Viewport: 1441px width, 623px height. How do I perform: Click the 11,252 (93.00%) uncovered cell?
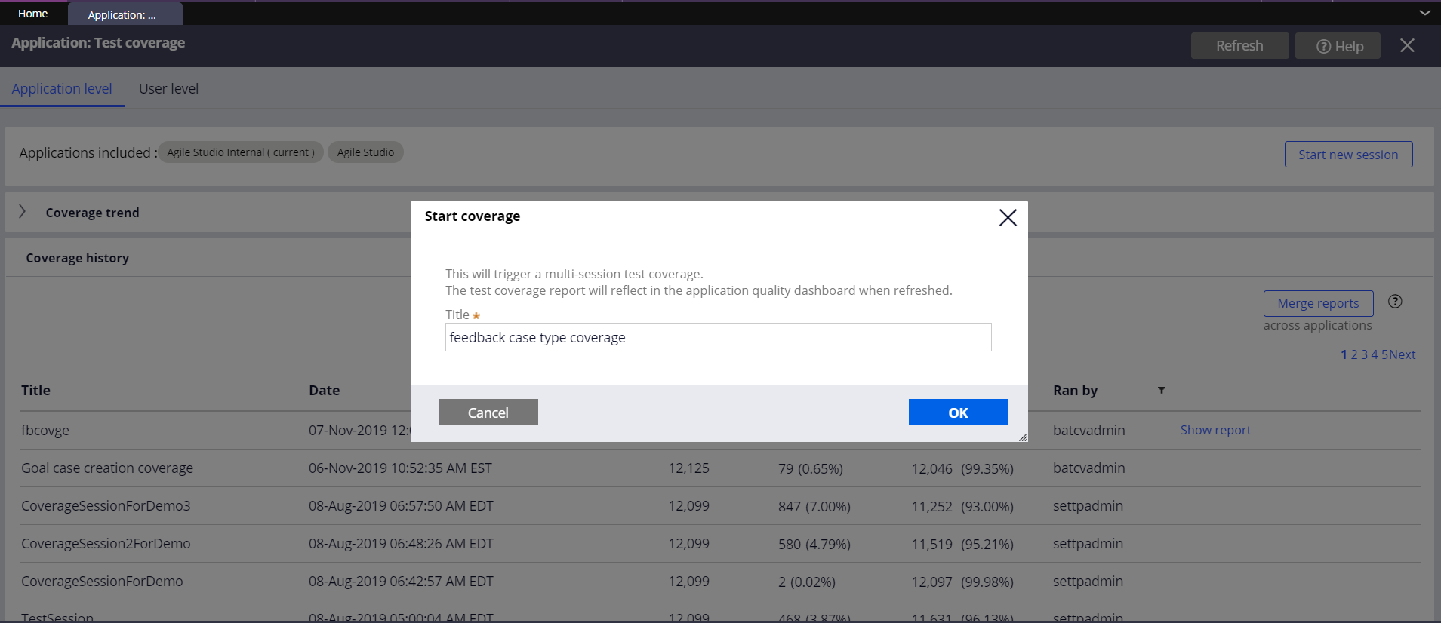tap(962, 506)
